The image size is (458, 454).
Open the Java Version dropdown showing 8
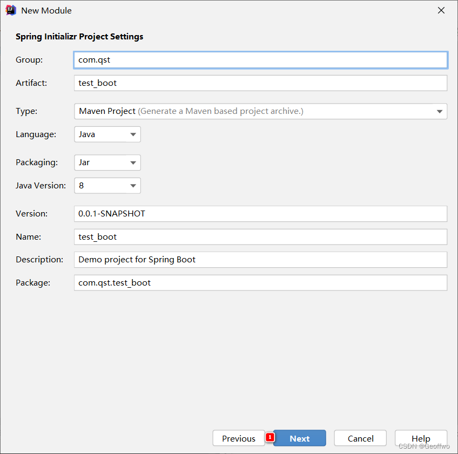(107, 186)
